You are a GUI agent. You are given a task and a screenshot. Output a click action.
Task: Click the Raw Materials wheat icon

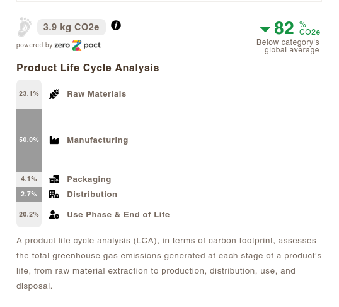pyautogui.click(x=54, y=94)
